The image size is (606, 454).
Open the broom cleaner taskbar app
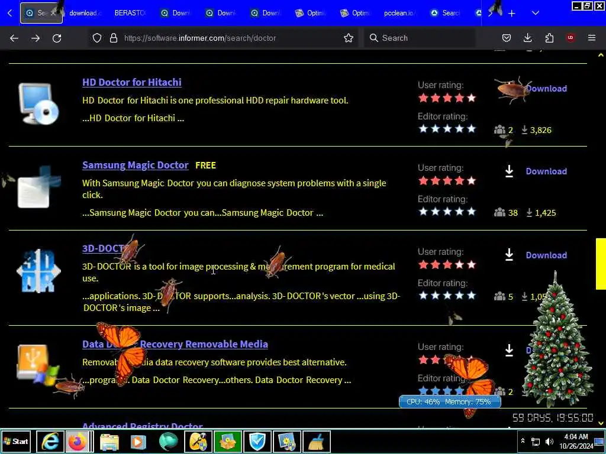tap(317, 442)
